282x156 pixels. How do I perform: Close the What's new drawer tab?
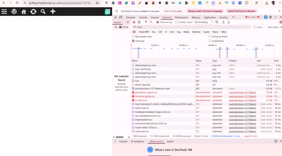coord(163,141)
